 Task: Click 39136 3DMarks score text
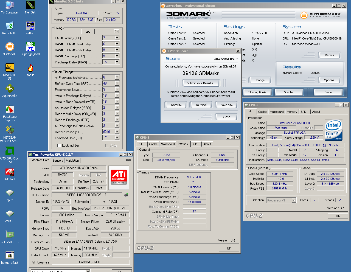coord(201,73)
